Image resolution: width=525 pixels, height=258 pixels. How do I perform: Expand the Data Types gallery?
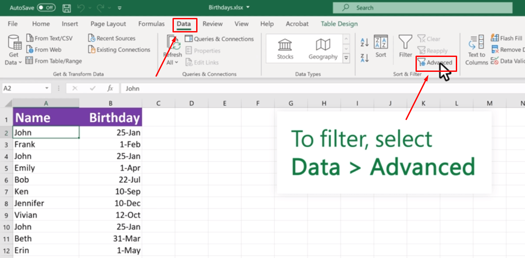click(346, 57)
